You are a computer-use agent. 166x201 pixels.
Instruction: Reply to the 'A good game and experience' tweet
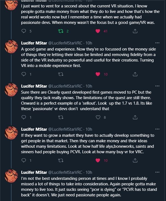click(x=24, y=74)
